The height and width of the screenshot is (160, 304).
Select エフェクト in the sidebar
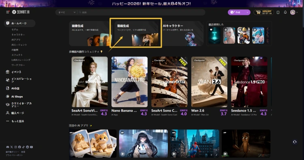point(17,55)
